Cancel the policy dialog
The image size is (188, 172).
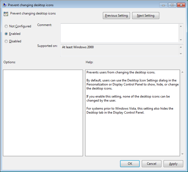pyautogui.click(x=151, y=164)
